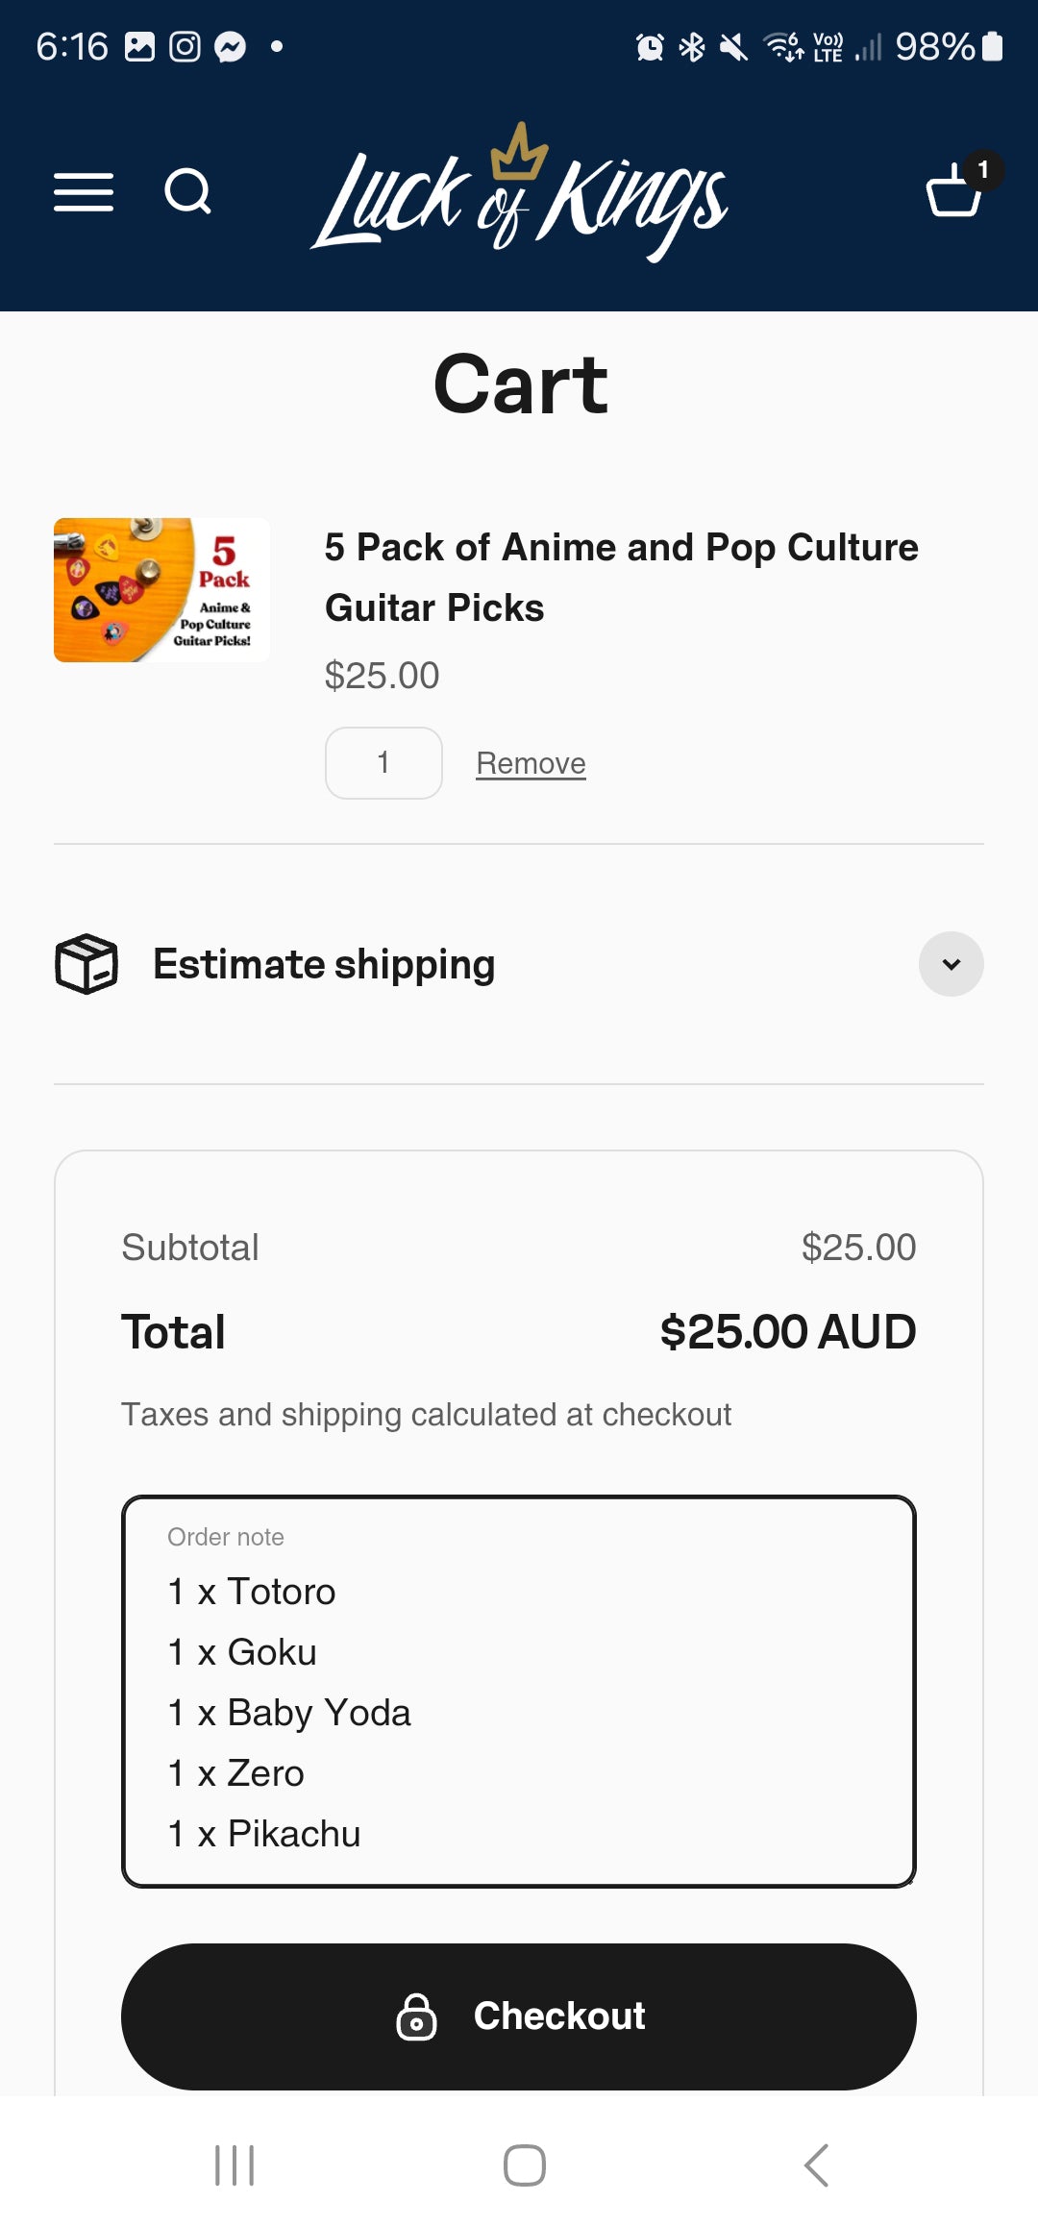Tap the Instagram status bar icon
This screenshot has height=2226, width=1038.
[185, 47]
